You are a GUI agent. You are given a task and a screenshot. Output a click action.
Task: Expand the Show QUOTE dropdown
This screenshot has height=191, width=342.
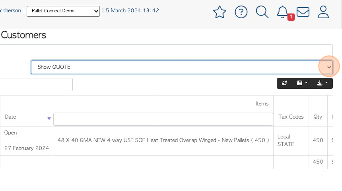[x=182, y=67]
